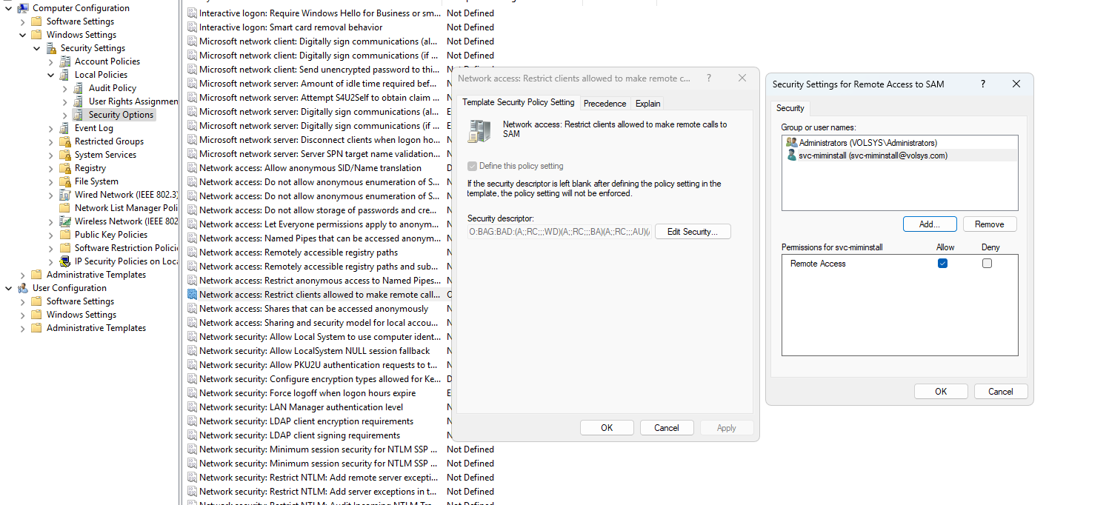The width and height of the screenshot is (1109, 505).
Task: Switch to the Precedence tab
Action: click(x=605, y=104)
